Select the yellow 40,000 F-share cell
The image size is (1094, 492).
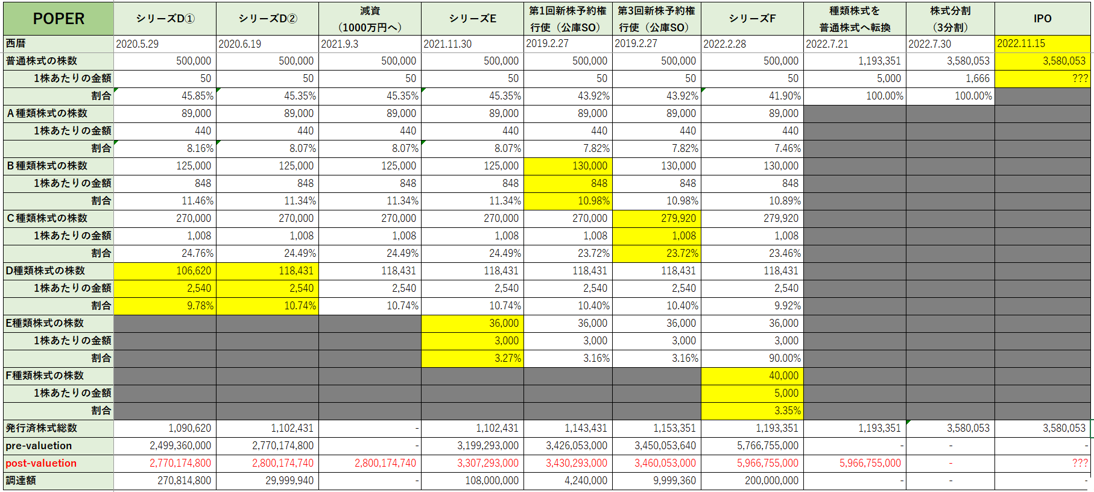tap(752, 376)
